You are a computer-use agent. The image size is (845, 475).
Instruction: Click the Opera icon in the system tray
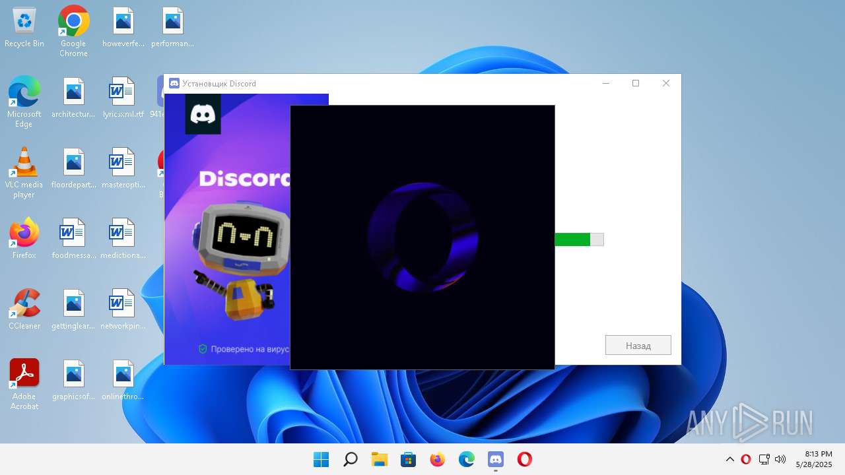(746, 459)
